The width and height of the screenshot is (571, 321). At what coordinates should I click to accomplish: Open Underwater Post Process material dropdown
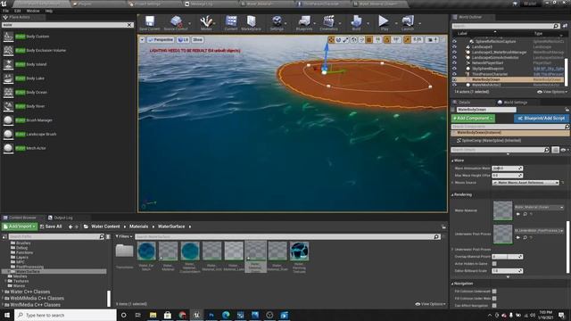(x=539, y=231)
